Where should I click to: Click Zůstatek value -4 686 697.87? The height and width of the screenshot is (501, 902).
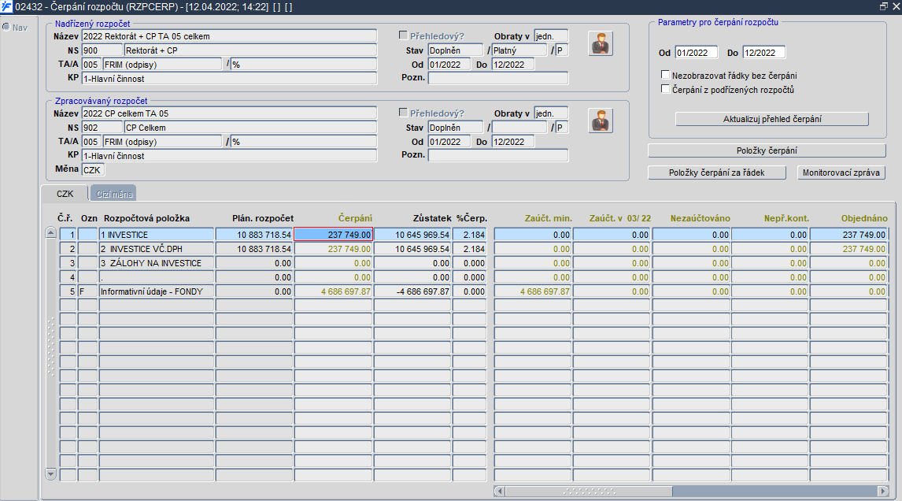click(x=412, y=291)
